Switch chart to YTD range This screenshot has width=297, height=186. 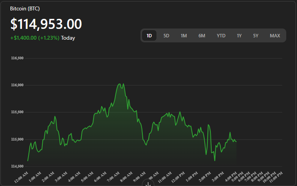click(221, 36)
